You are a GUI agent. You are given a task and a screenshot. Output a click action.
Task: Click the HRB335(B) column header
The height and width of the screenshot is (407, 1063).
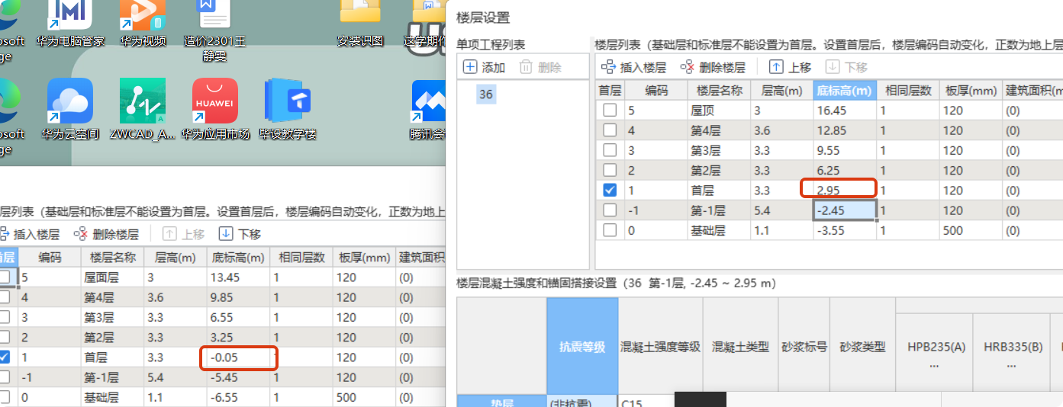1013,354
